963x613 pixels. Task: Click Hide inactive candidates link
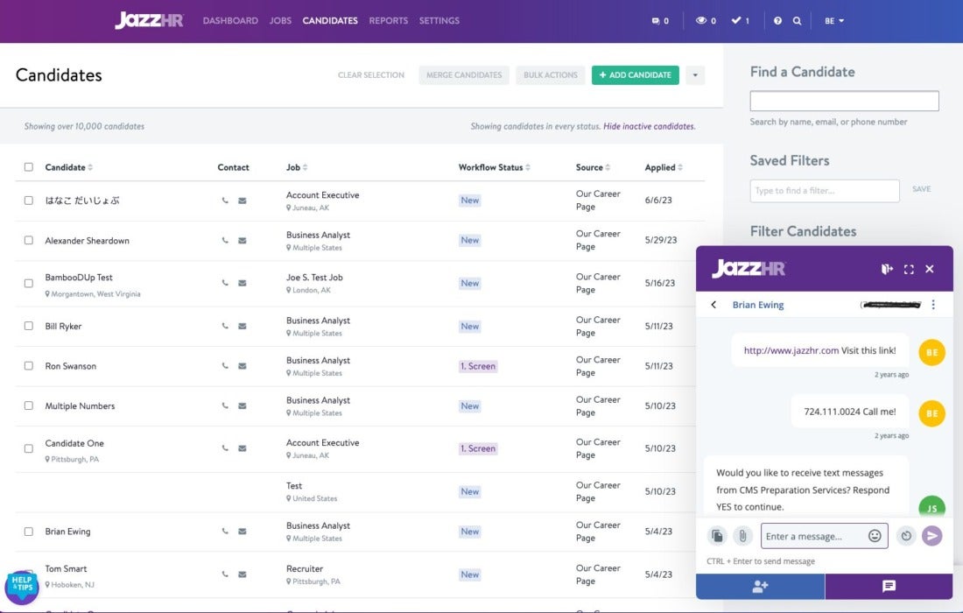(x=649, y=126)
